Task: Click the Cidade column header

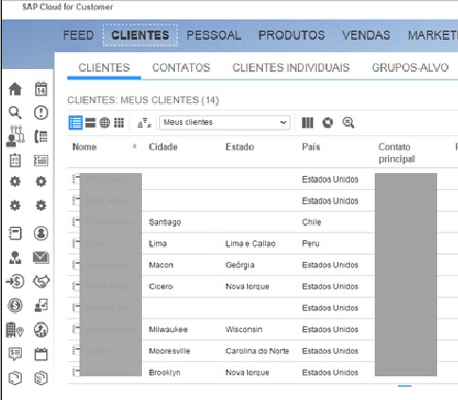Action: [163, 147]
